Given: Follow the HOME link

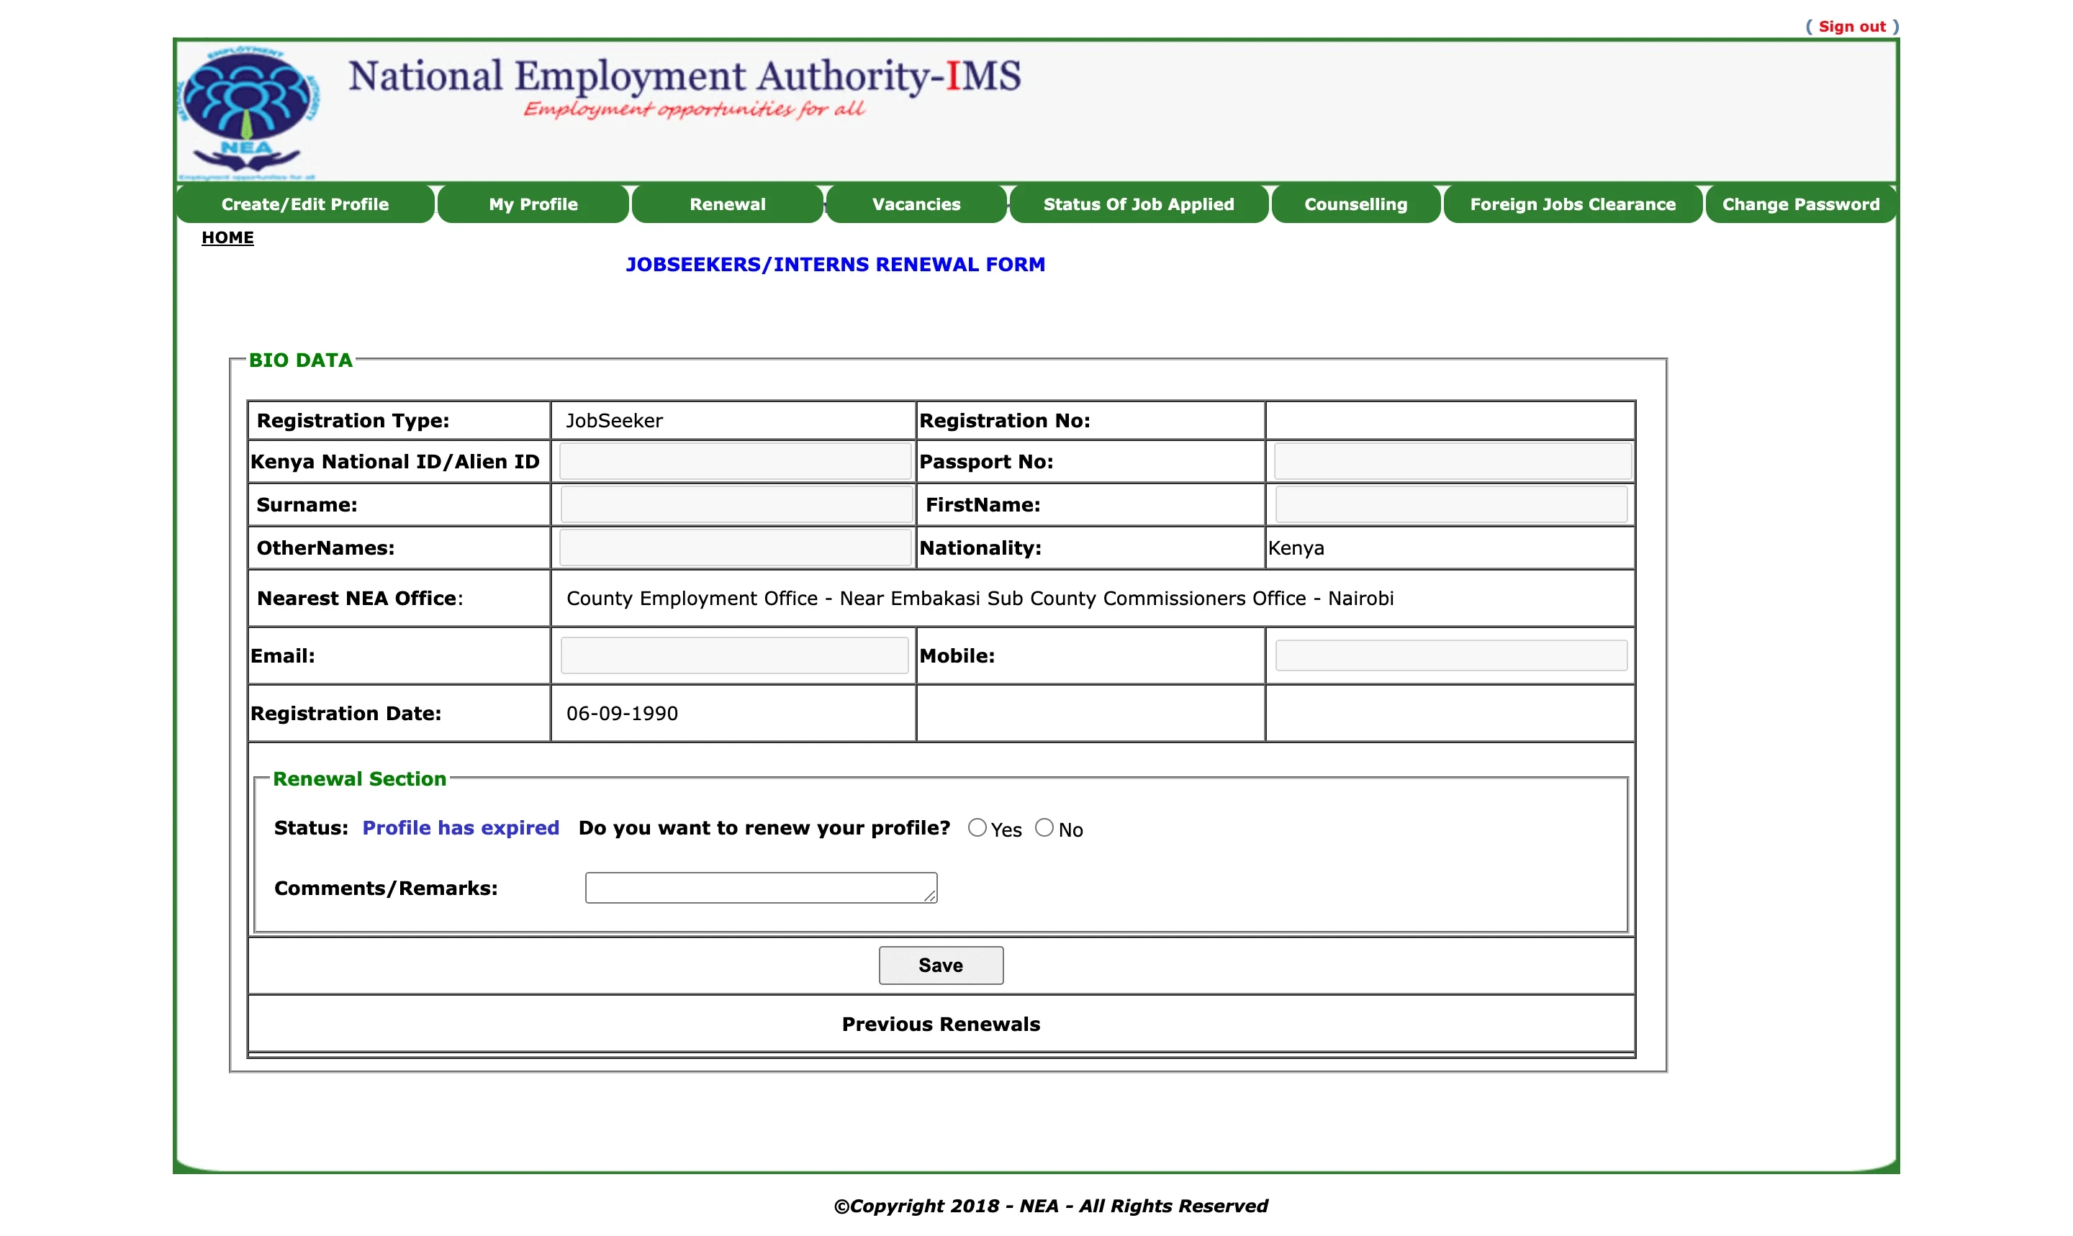Looking at the screenshot, I should tap(227, 237).
